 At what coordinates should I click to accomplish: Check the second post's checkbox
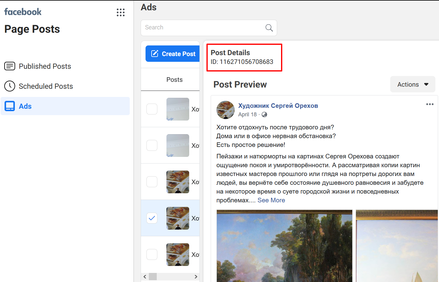(x=152, y=145)
